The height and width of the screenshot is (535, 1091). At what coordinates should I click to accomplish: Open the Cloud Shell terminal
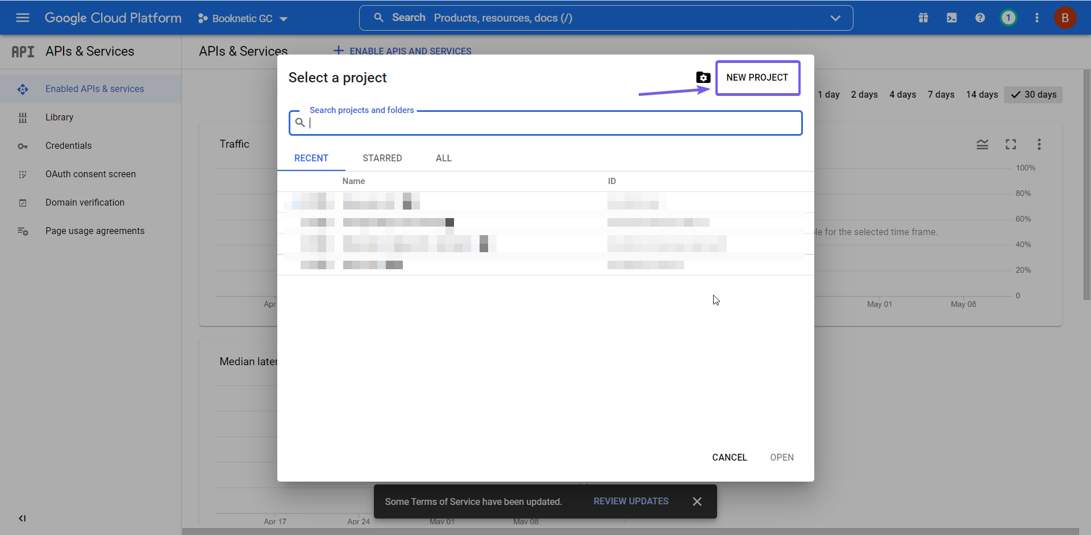pos(952,18)
